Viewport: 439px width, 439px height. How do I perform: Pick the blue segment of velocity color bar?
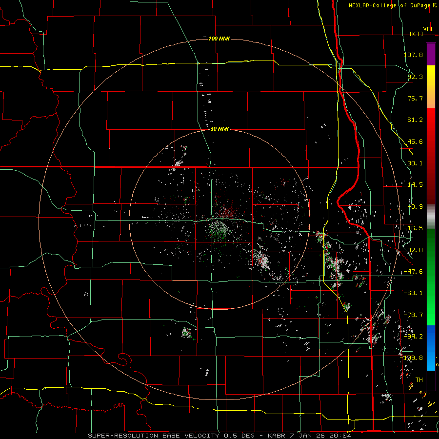(x=431, y=348)
